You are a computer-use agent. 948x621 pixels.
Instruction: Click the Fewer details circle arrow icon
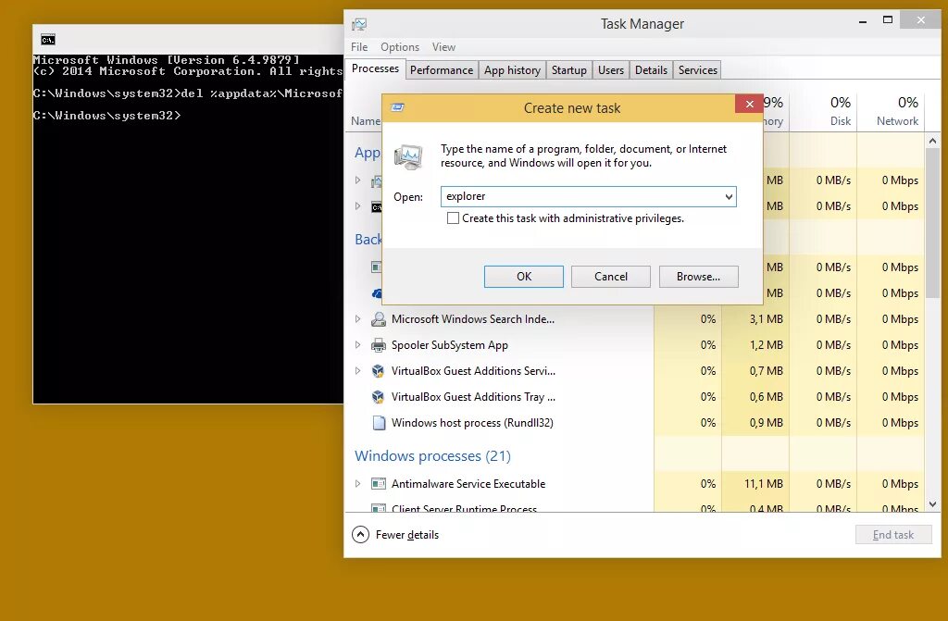(360, 535)
